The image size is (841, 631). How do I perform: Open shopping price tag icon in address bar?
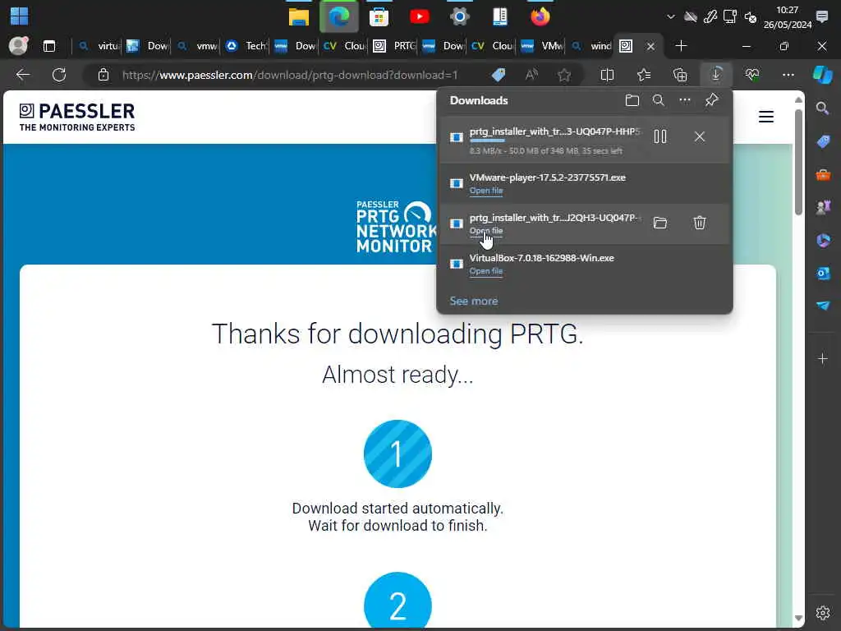click(499, 75)
